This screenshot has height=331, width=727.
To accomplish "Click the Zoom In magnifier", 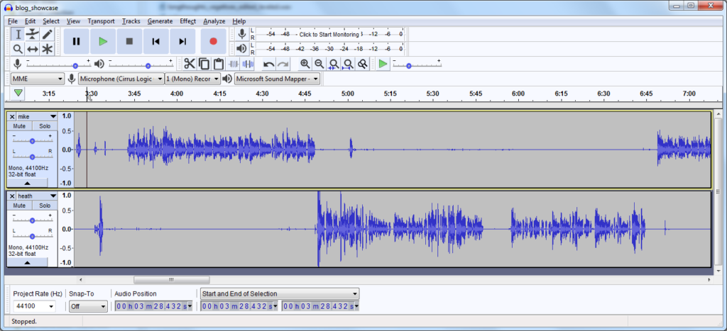I will [305, 64].
